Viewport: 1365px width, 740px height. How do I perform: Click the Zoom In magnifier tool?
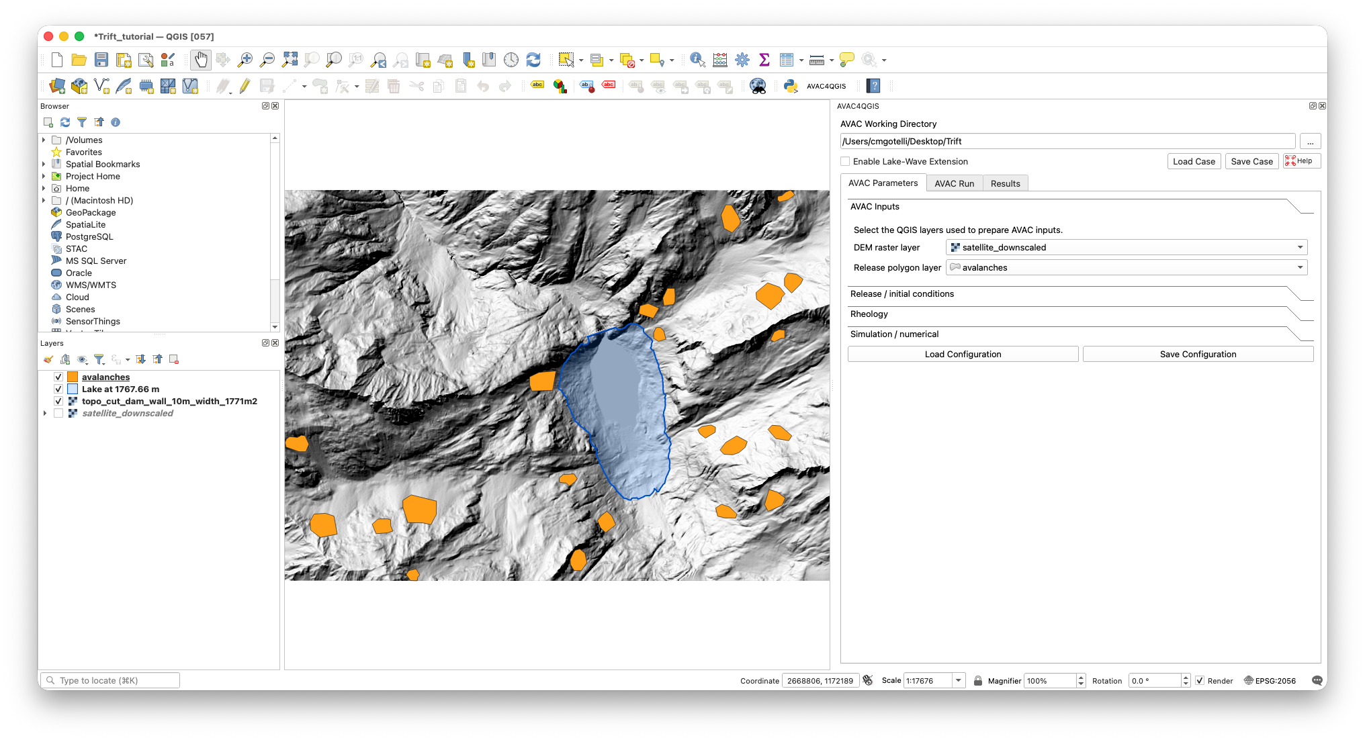pyautogui.click(x=245, y=60)
